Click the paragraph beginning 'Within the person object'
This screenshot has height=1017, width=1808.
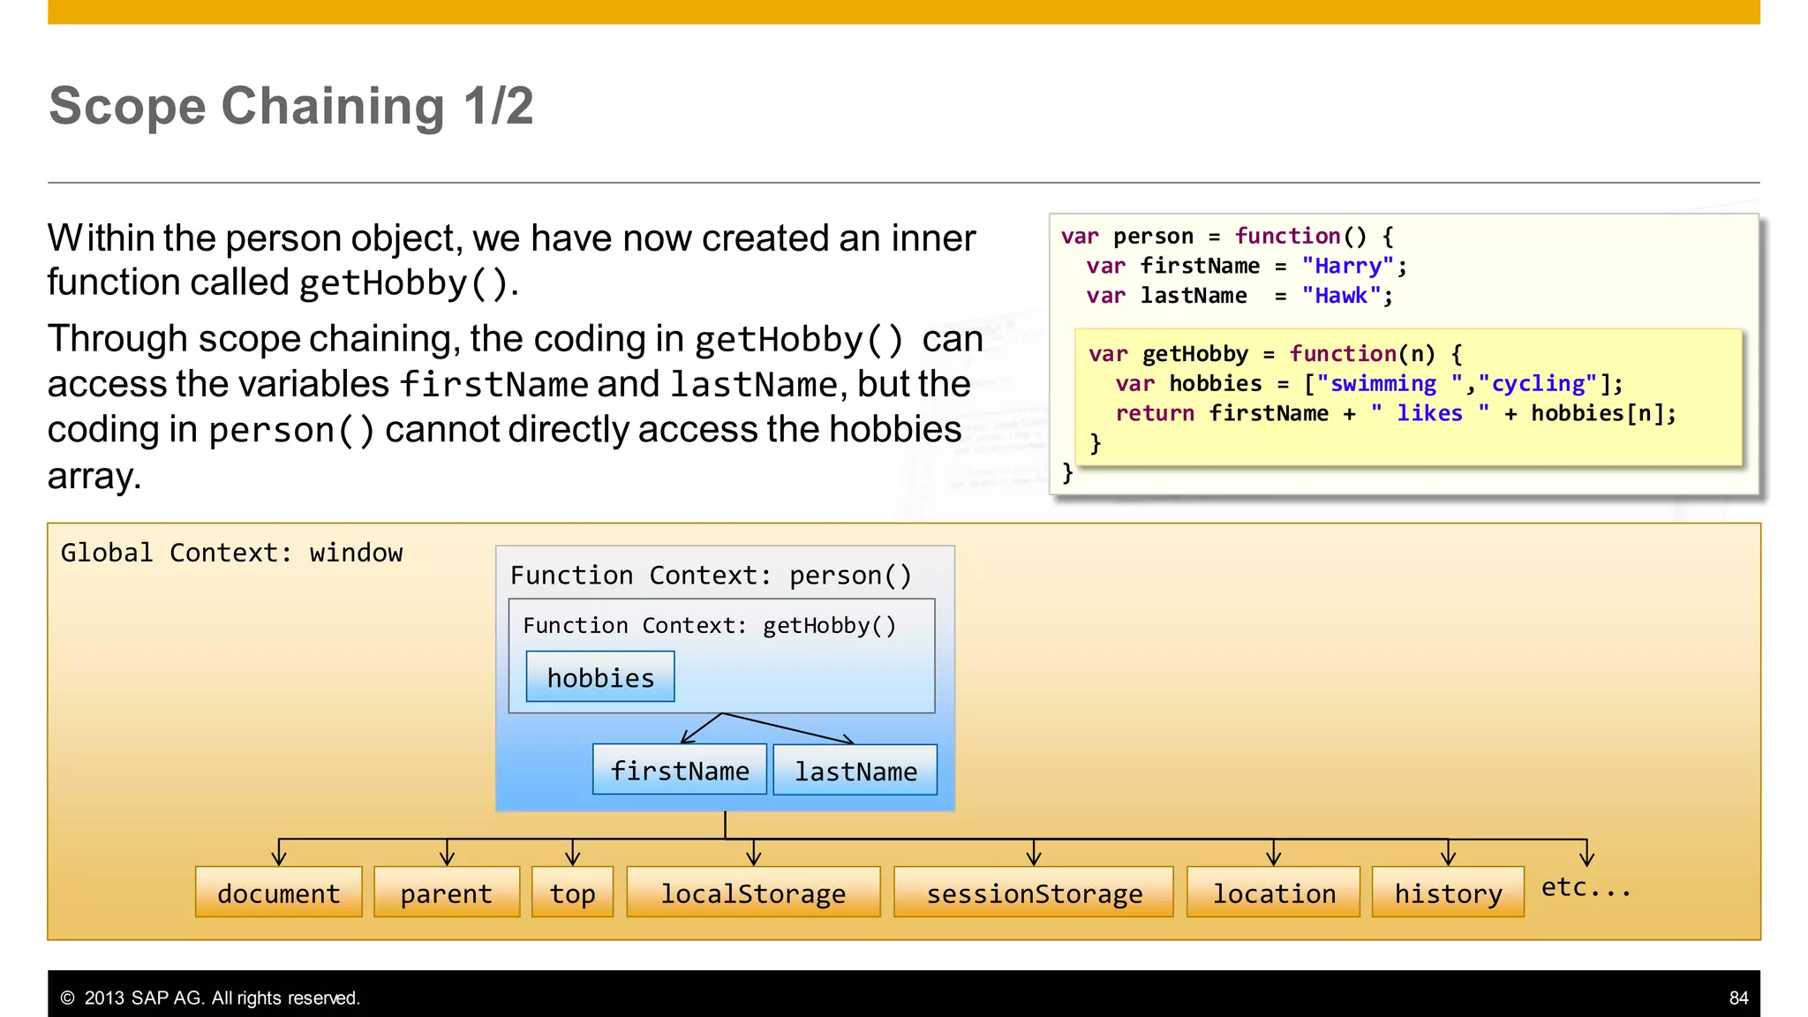(512, 260)
